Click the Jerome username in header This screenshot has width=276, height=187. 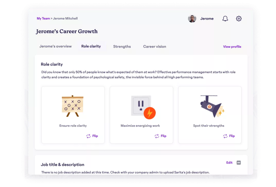click(207, 19)
